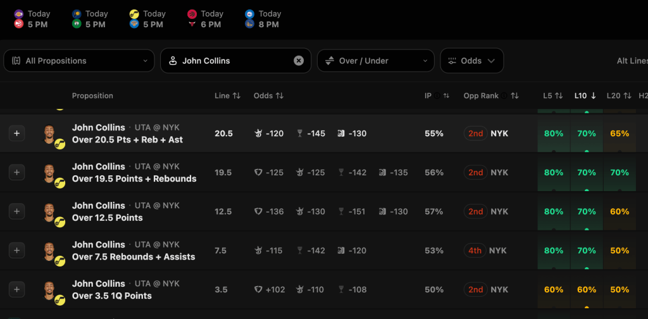This screenshot has width=648, height=319.
Task: Open the Odds filter dropdown
Action: tap(471, 61)
